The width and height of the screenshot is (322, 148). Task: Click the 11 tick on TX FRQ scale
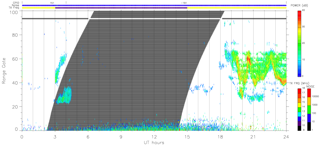(x=304, y=121)
